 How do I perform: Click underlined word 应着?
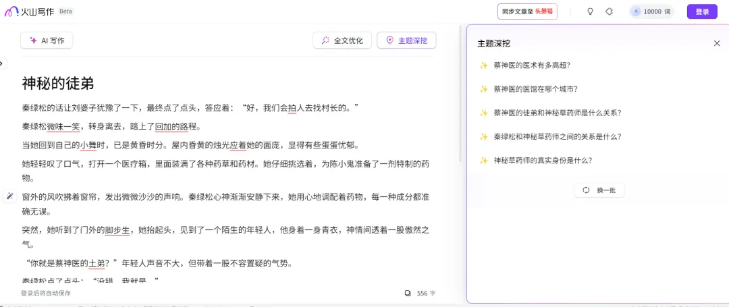(x=238, y=145)
